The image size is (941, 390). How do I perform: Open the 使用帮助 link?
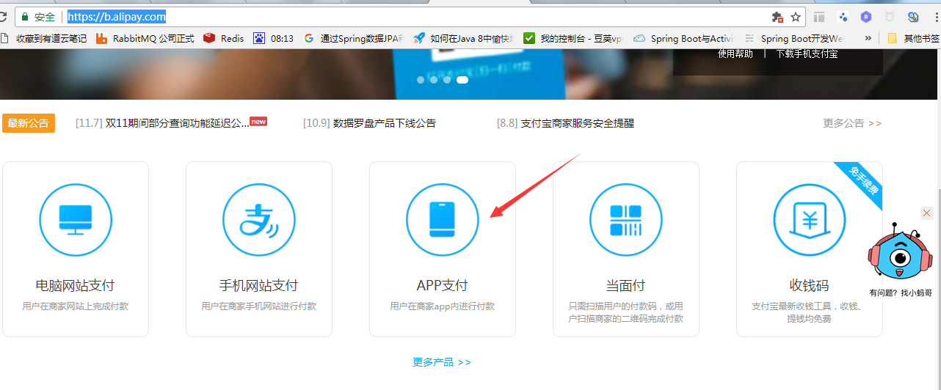coord(735,54)
